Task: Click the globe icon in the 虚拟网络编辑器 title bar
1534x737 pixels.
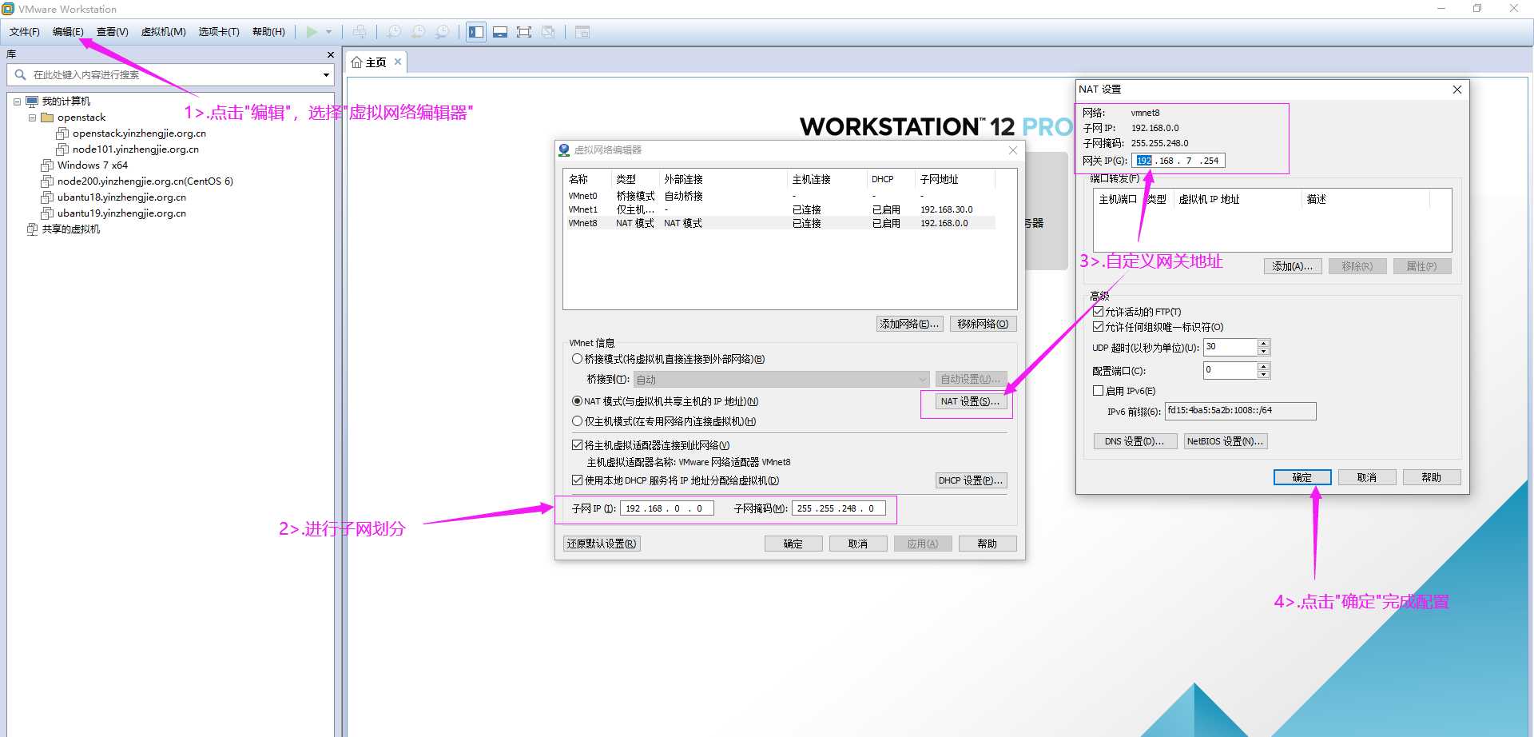Action: (x=564, y=149)
